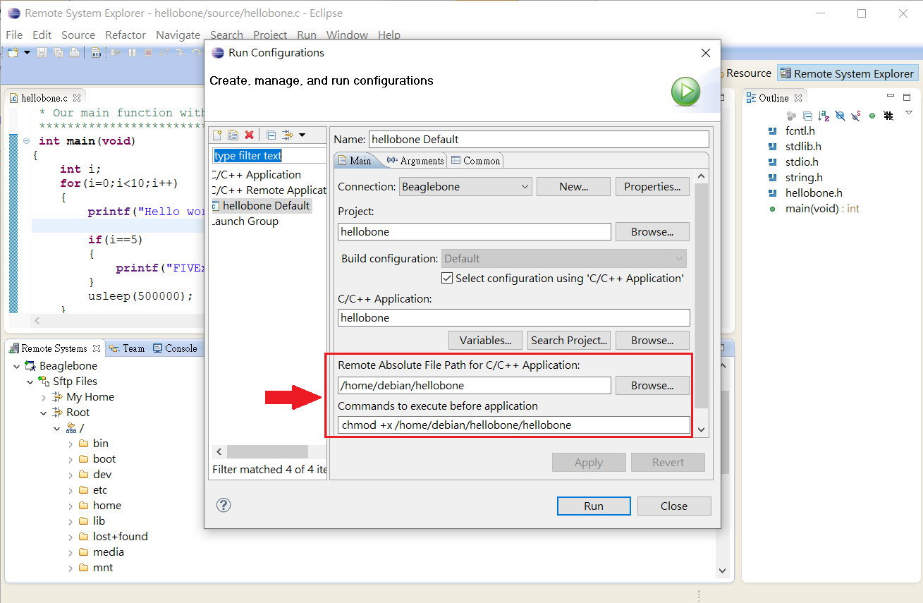Open the New toolbar dropdown arrow

(x=27, y=52)
